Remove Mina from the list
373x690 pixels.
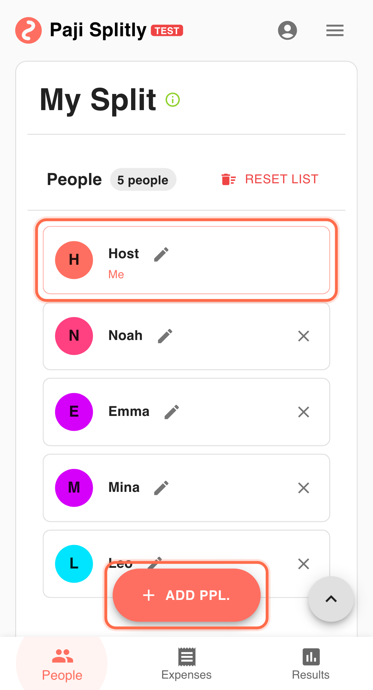(x=304, y=488)
